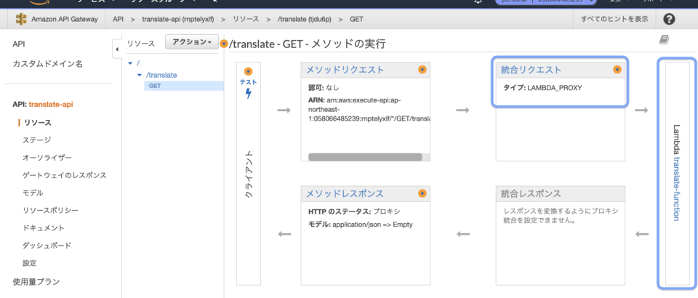Click the horizontal scrollbar in メソッドリクエスト box
The width and height of the screenshot is (698, 298).
(365, 157)
